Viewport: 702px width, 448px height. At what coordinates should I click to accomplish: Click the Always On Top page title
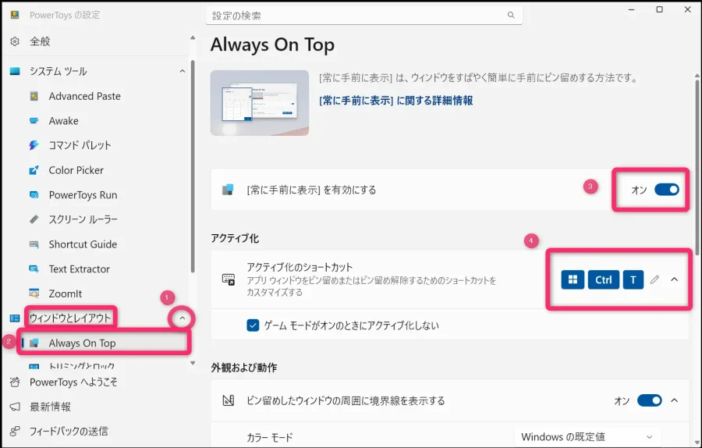tap(272, 44)
